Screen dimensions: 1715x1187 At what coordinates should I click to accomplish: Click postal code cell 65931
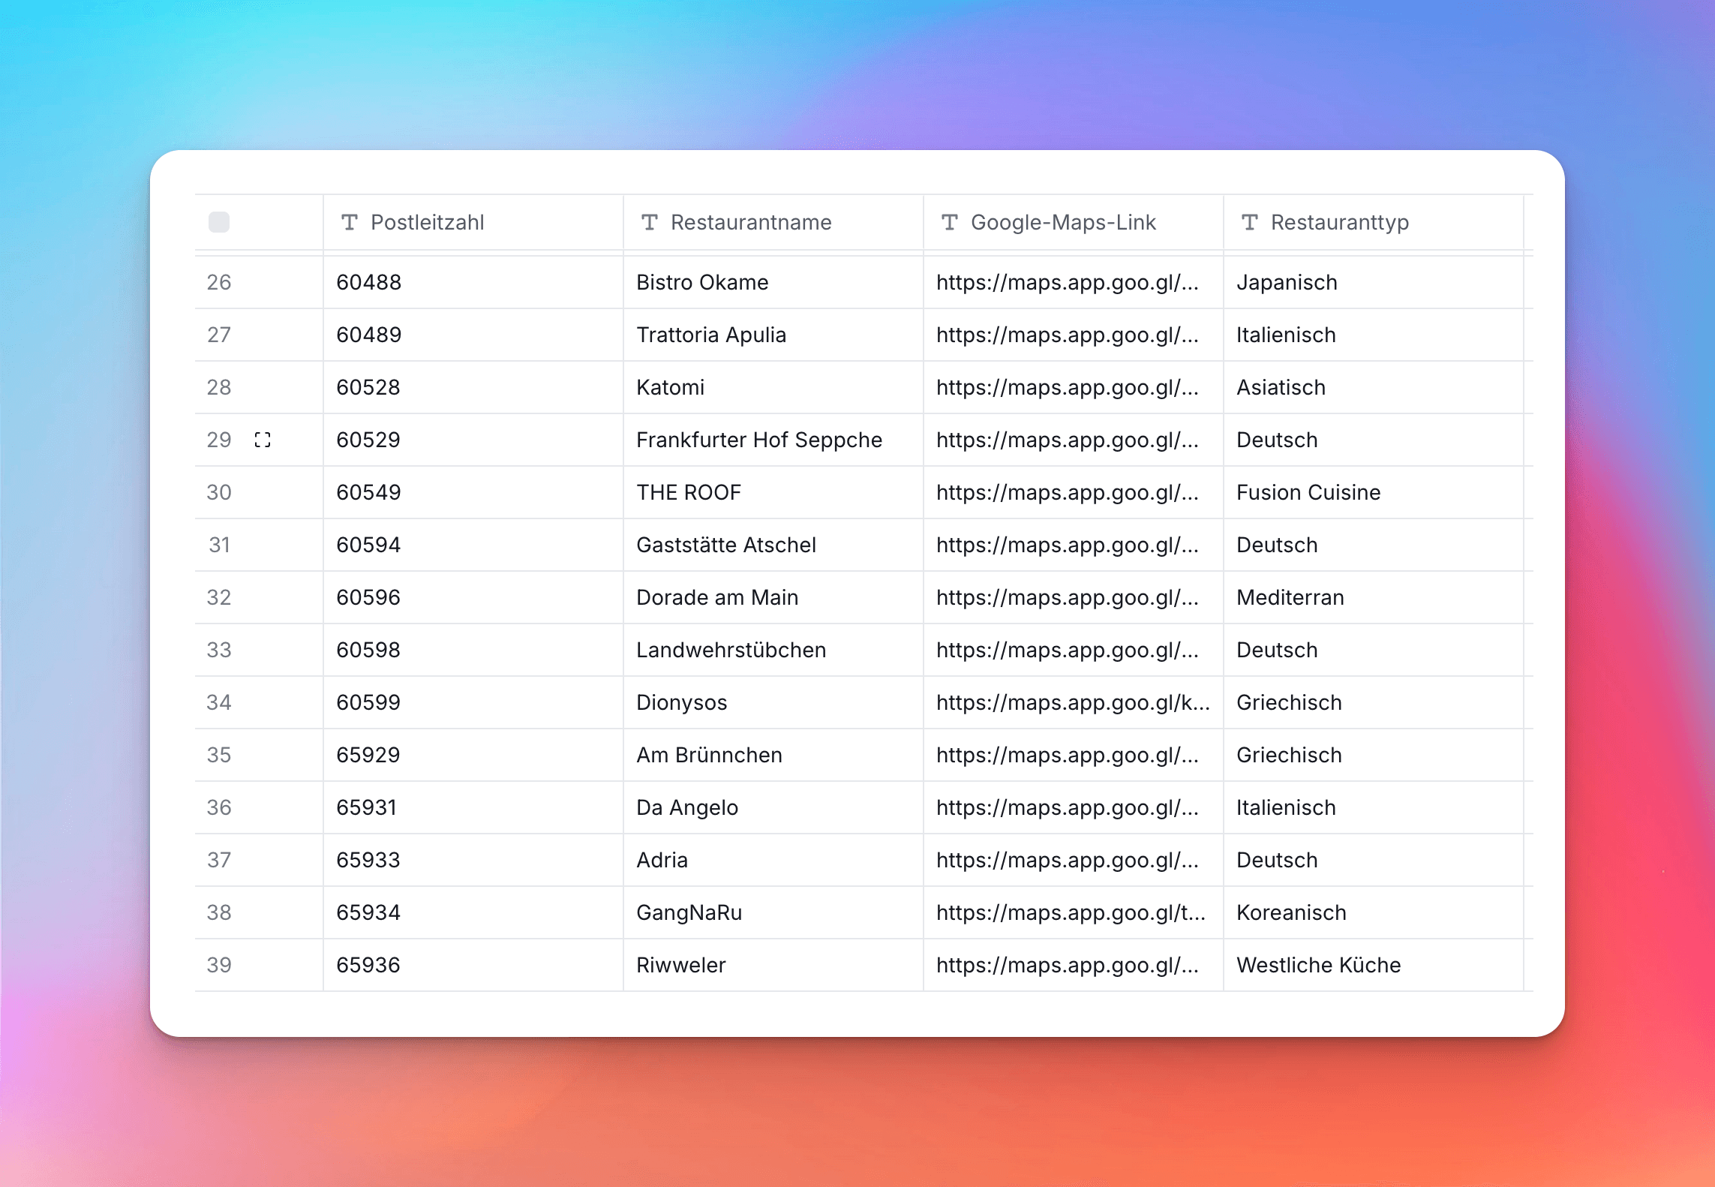tap(473, 807)
